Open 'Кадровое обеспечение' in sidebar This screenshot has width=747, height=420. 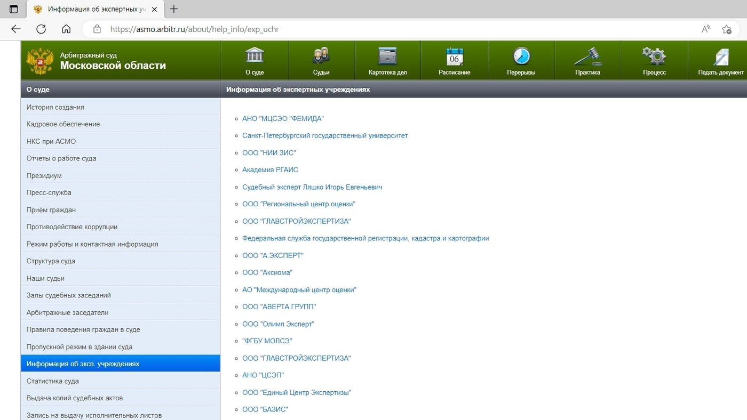(121, 124)
